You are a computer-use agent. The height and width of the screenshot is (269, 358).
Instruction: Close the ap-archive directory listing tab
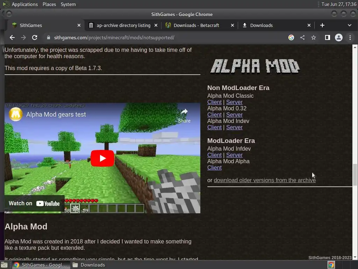(156, 25)
